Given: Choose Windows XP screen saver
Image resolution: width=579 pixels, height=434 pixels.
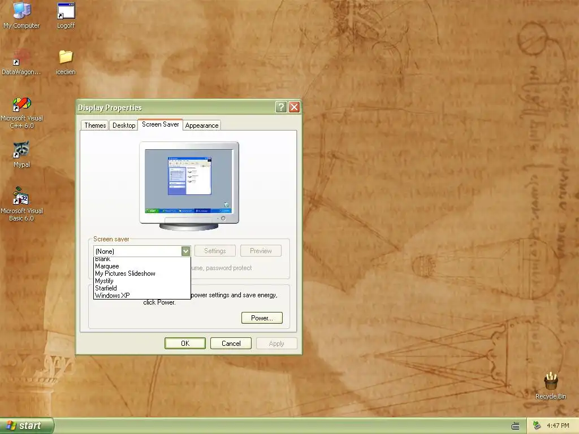Looking at the screenshot, I should (142, 295).
